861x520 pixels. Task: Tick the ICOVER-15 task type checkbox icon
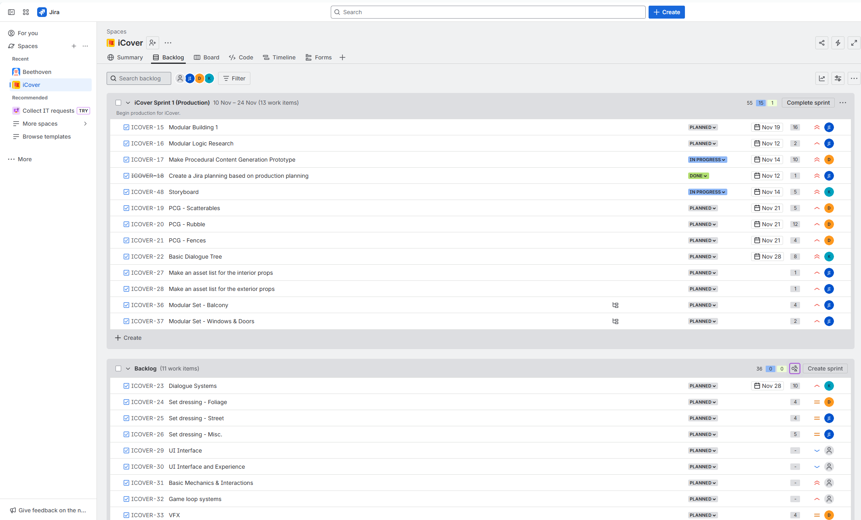pyautogui.click(x=126, y=127)
